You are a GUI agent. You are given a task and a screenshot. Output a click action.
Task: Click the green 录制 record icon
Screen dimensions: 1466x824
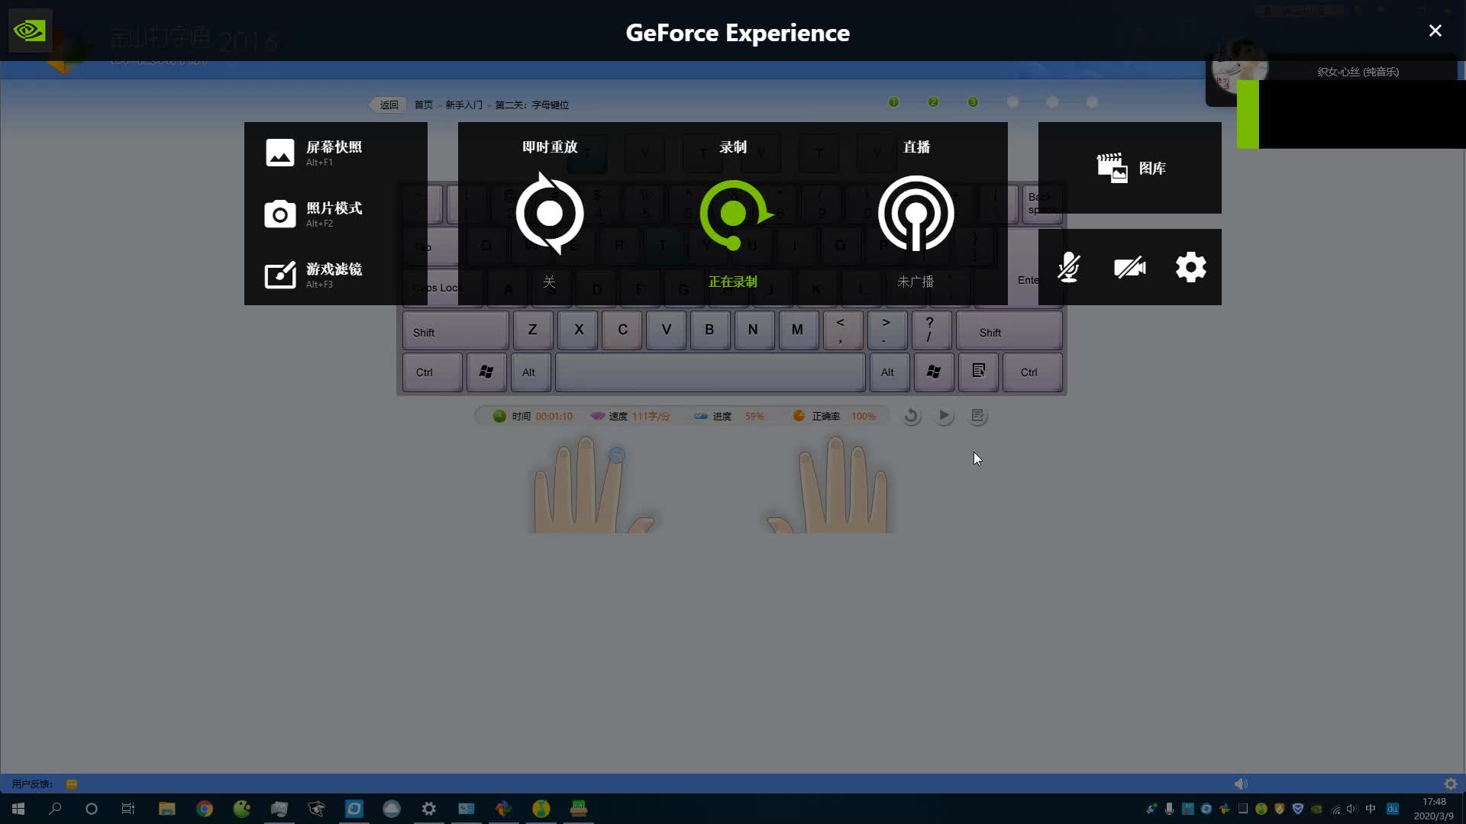pyautogui.click(x=735, y=214)
